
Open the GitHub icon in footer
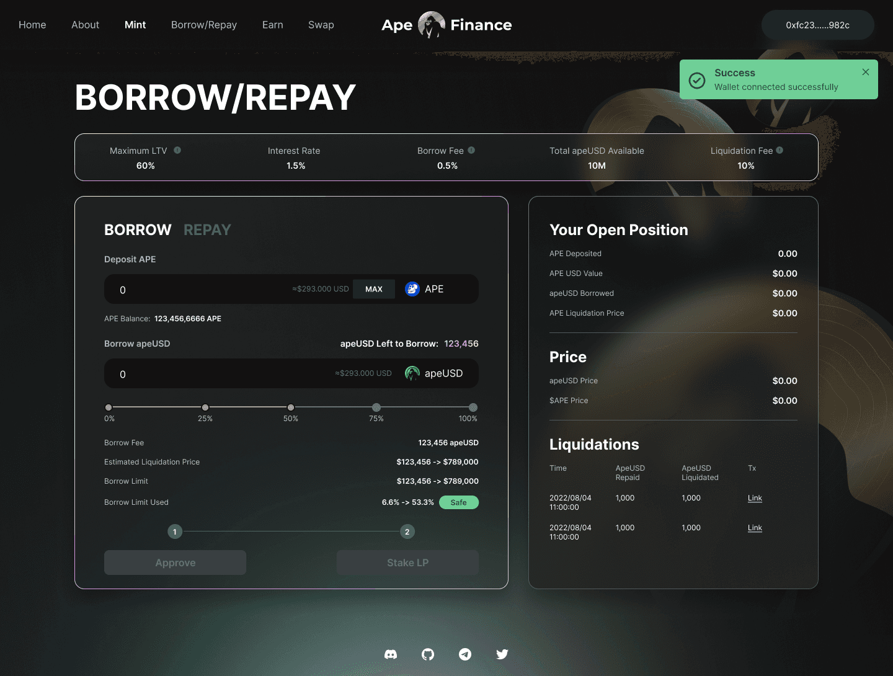428,654
